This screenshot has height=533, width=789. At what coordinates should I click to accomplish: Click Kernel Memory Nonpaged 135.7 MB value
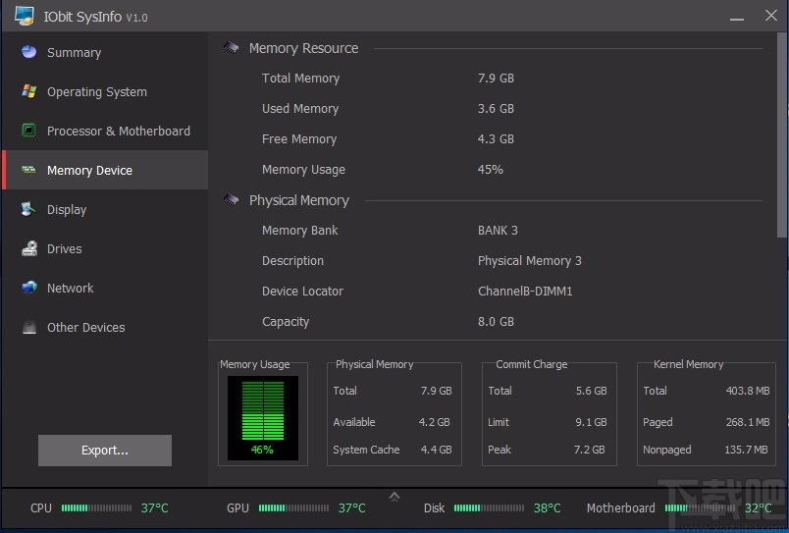[746, 450]
